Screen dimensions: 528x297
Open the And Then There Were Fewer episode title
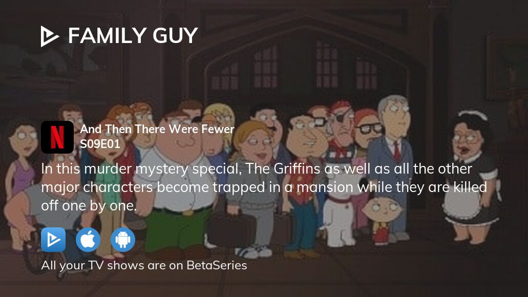(x=157, y=129)
